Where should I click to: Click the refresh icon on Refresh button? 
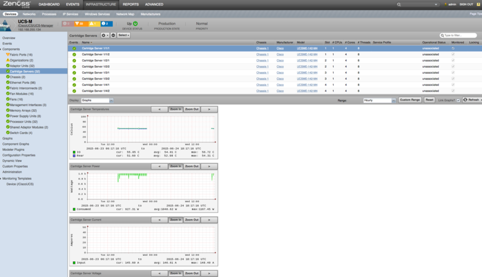465,100
